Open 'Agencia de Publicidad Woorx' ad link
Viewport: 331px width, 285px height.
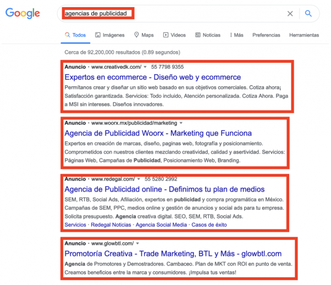[x=158, y=133]
